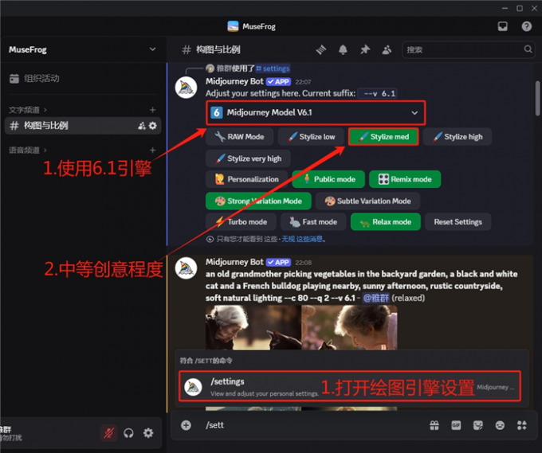Add a text channel with plus icon

tap(152, 110)
